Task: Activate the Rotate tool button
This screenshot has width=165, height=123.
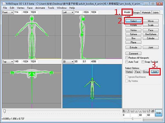Action: click(133, 25)
